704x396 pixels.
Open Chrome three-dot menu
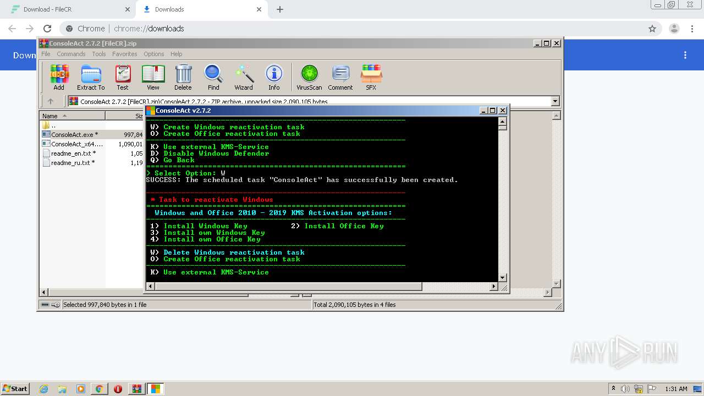coord(692,29)
